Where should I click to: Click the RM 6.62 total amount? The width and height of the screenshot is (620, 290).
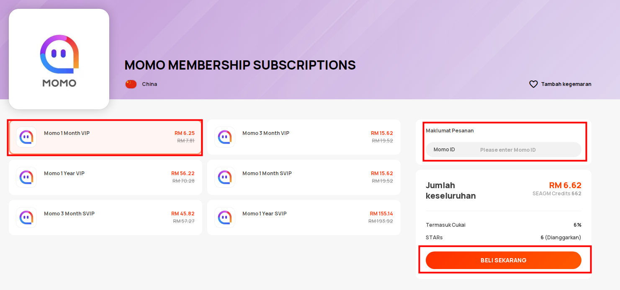565,185
